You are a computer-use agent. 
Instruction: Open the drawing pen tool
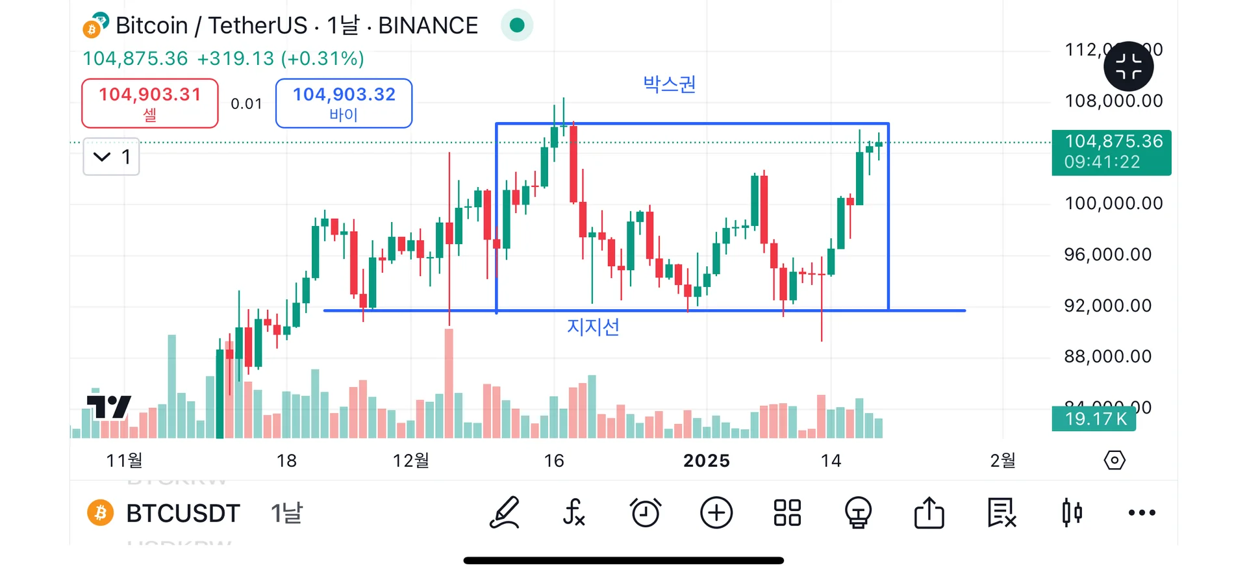click(505, 513)
